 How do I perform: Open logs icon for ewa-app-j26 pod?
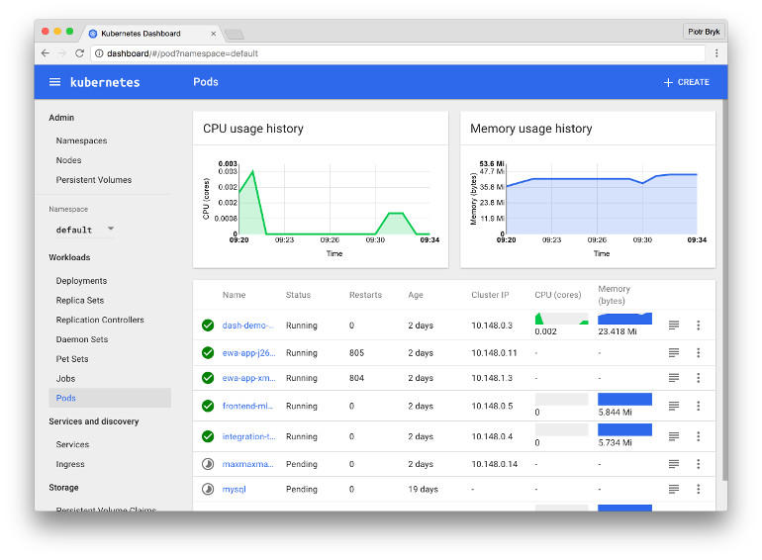click(x=674, y=352)
